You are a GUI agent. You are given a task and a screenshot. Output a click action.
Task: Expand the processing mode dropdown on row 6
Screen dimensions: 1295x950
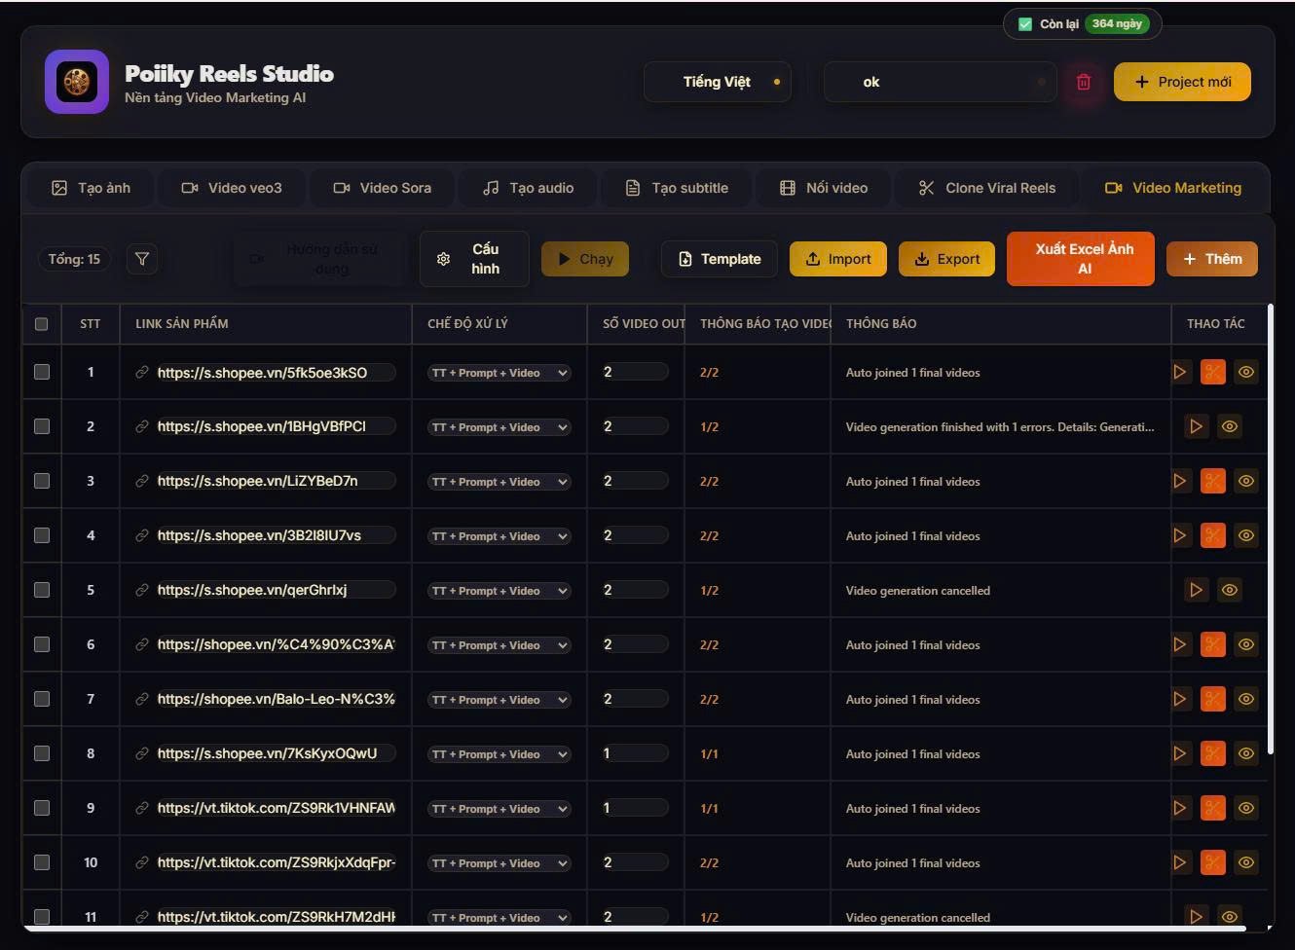pos(498,644)
